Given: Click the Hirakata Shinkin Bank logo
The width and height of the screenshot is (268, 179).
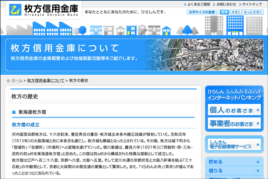Looking at the screenshot, I should (44, 10).
